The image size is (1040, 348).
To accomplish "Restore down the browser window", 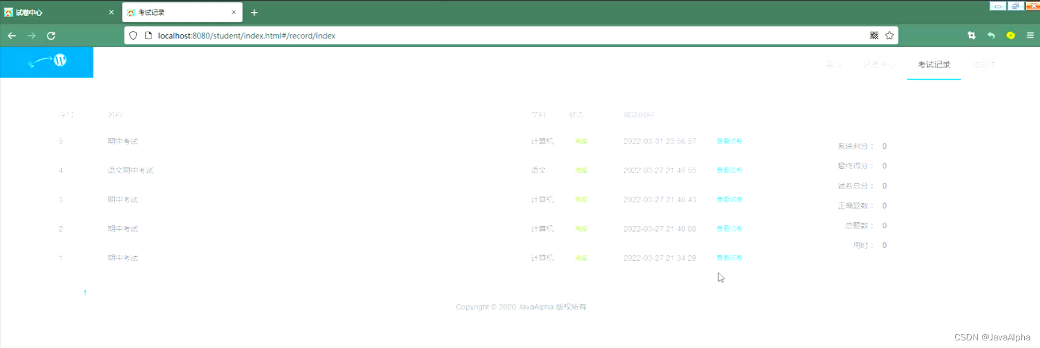I will tap(1015, 6).
